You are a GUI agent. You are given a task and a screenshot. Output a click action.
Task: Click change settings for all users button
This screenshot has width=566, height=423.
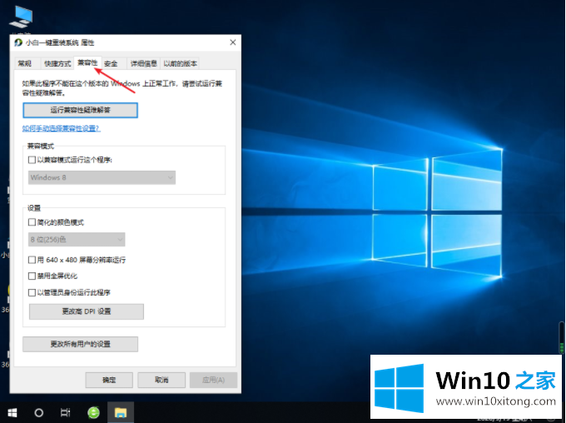point(80,344)
